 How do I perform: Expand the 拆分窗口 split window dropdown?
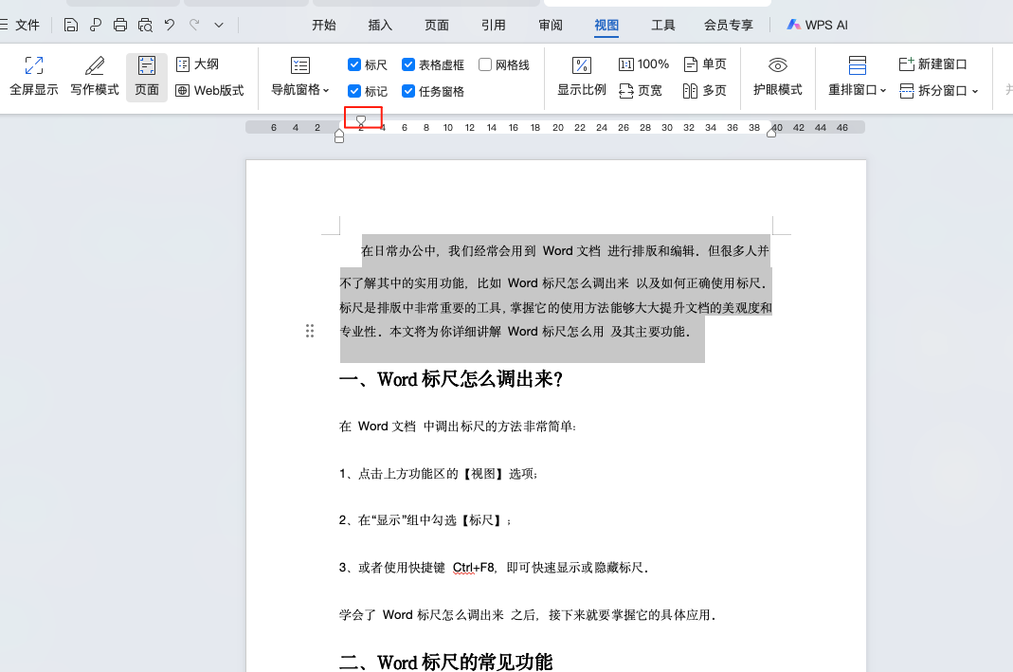933,91
